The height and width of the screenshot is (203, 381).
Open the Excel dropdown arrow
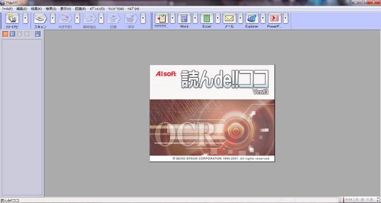pos(218,19)
